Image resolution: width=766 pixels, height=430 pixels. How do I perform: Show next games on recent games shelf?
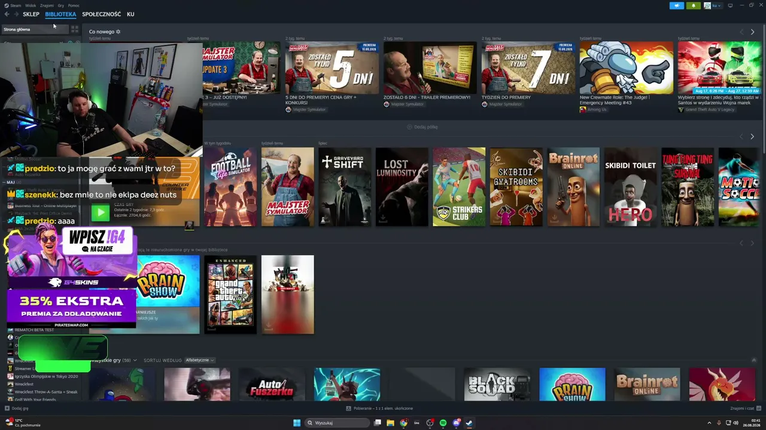click(x=752, y=136)
